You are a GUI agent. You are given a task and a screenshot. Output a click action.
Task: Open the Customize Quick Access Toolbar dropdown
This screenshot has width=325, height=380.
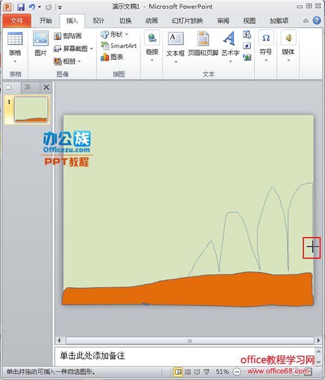pos(60,7)
